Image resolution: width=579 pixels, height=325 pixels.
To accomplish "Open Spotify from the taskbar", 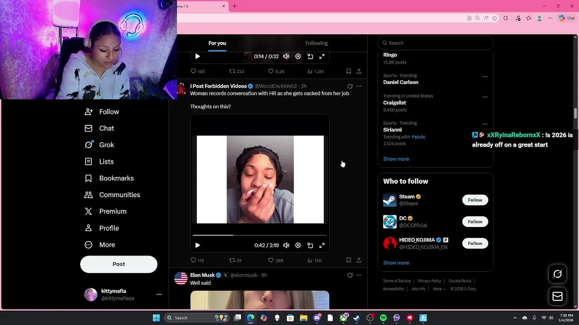I will click(383, 318).
